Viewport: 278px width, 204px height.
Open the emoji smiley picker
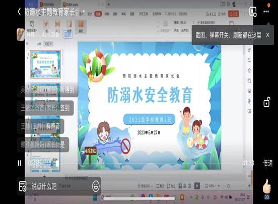click(x=96, y=186)
